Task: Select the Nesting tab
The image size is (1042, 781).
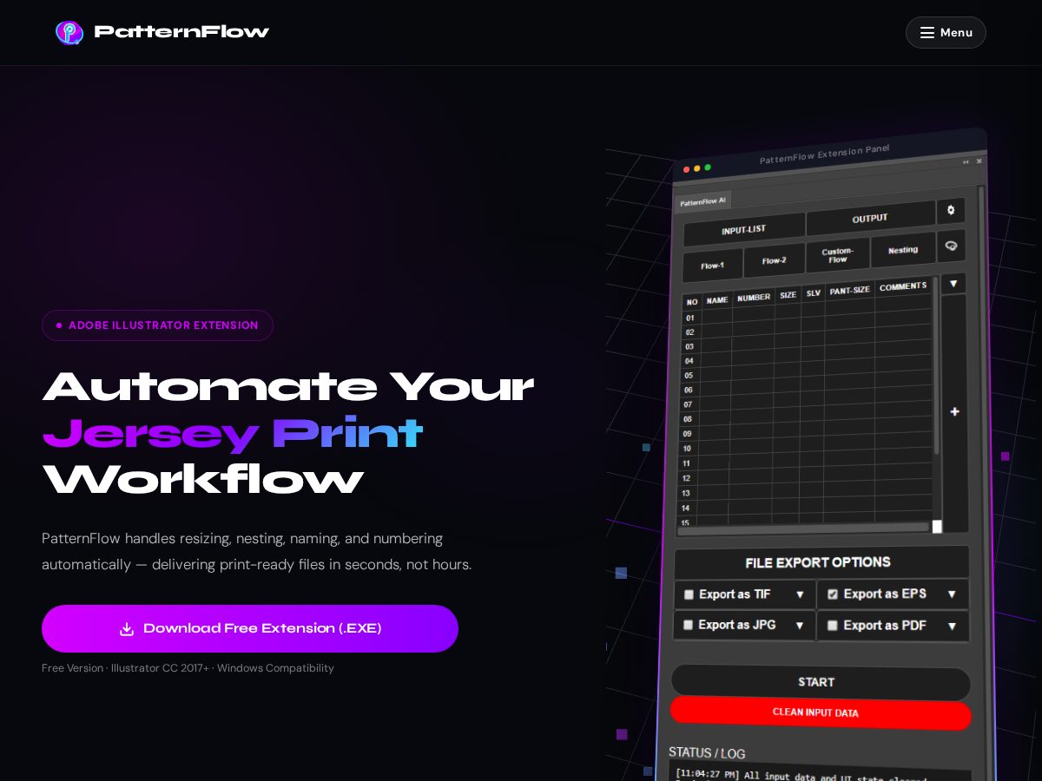Action: pos(903,250)
